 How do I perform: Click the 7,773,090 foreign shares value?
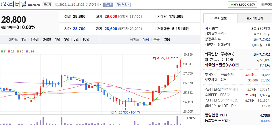[263, 60]
